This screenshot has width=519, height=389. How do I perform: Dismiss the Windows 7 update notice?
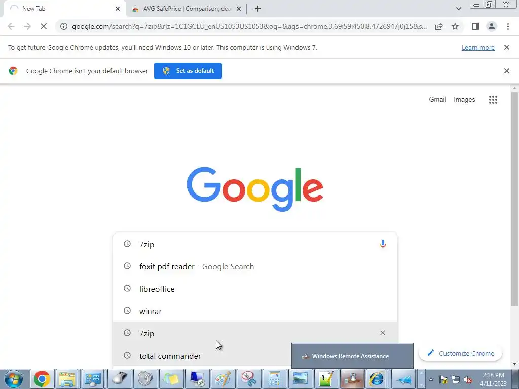pyautogui.click(x=506, y=47)
